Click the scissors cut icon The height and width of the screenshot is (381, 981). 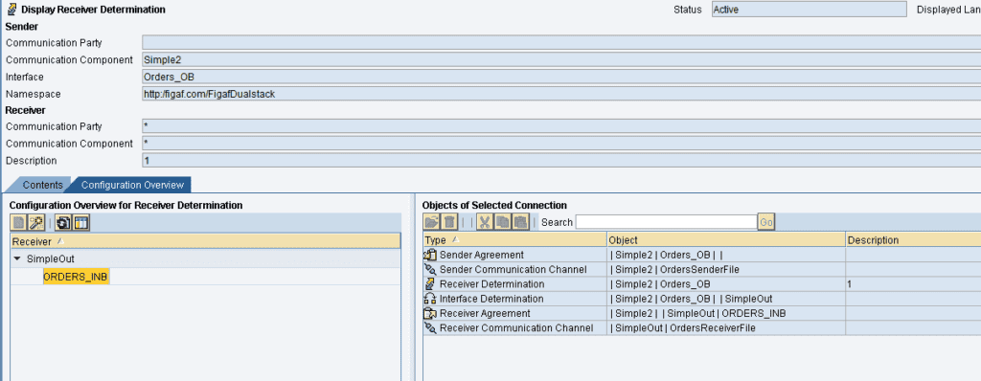[x=484, y=221]
